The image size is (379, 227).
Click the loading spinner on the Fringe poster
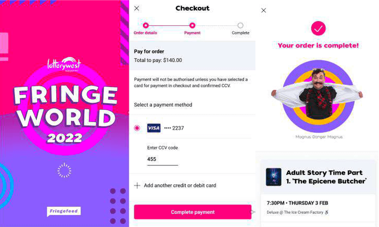64,170
